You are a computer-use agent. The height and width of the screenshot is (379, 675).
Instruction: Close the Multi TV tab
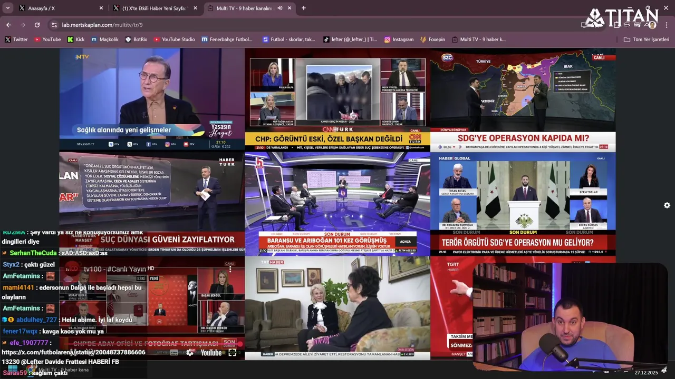pos(290,8)
